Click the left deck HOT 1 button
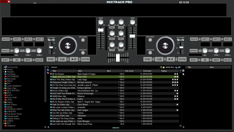The image size is (234, 132). [x=17, y=39]
